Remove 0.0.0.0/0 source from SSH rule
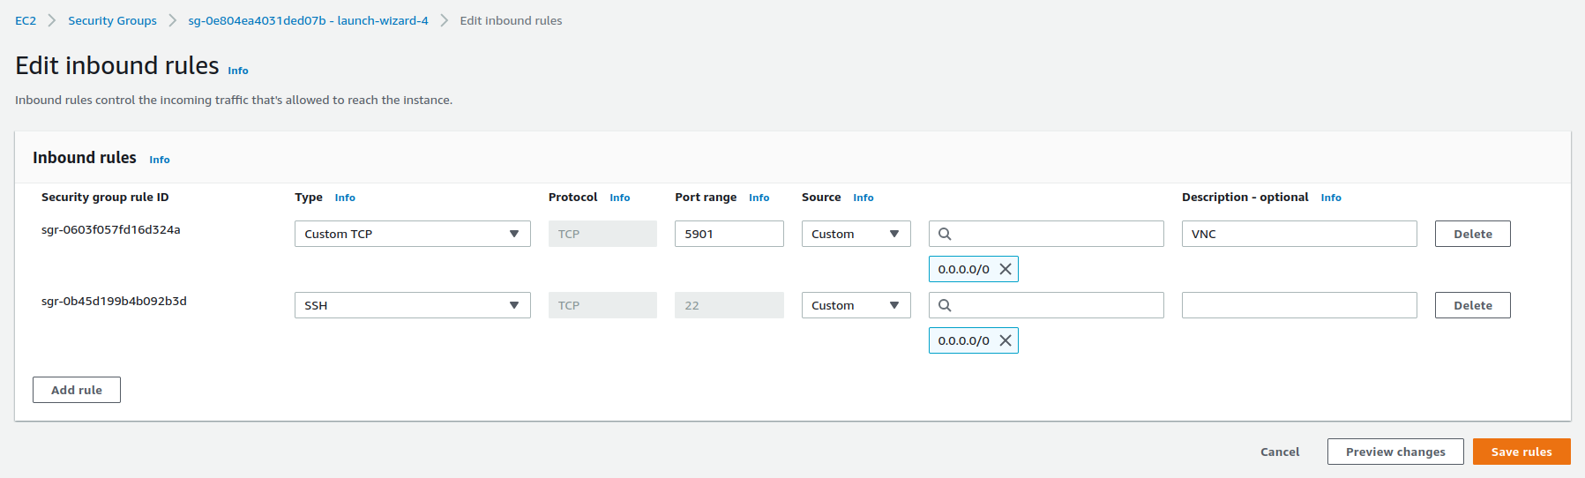The image size is (1585, 478). (1005, 340)
